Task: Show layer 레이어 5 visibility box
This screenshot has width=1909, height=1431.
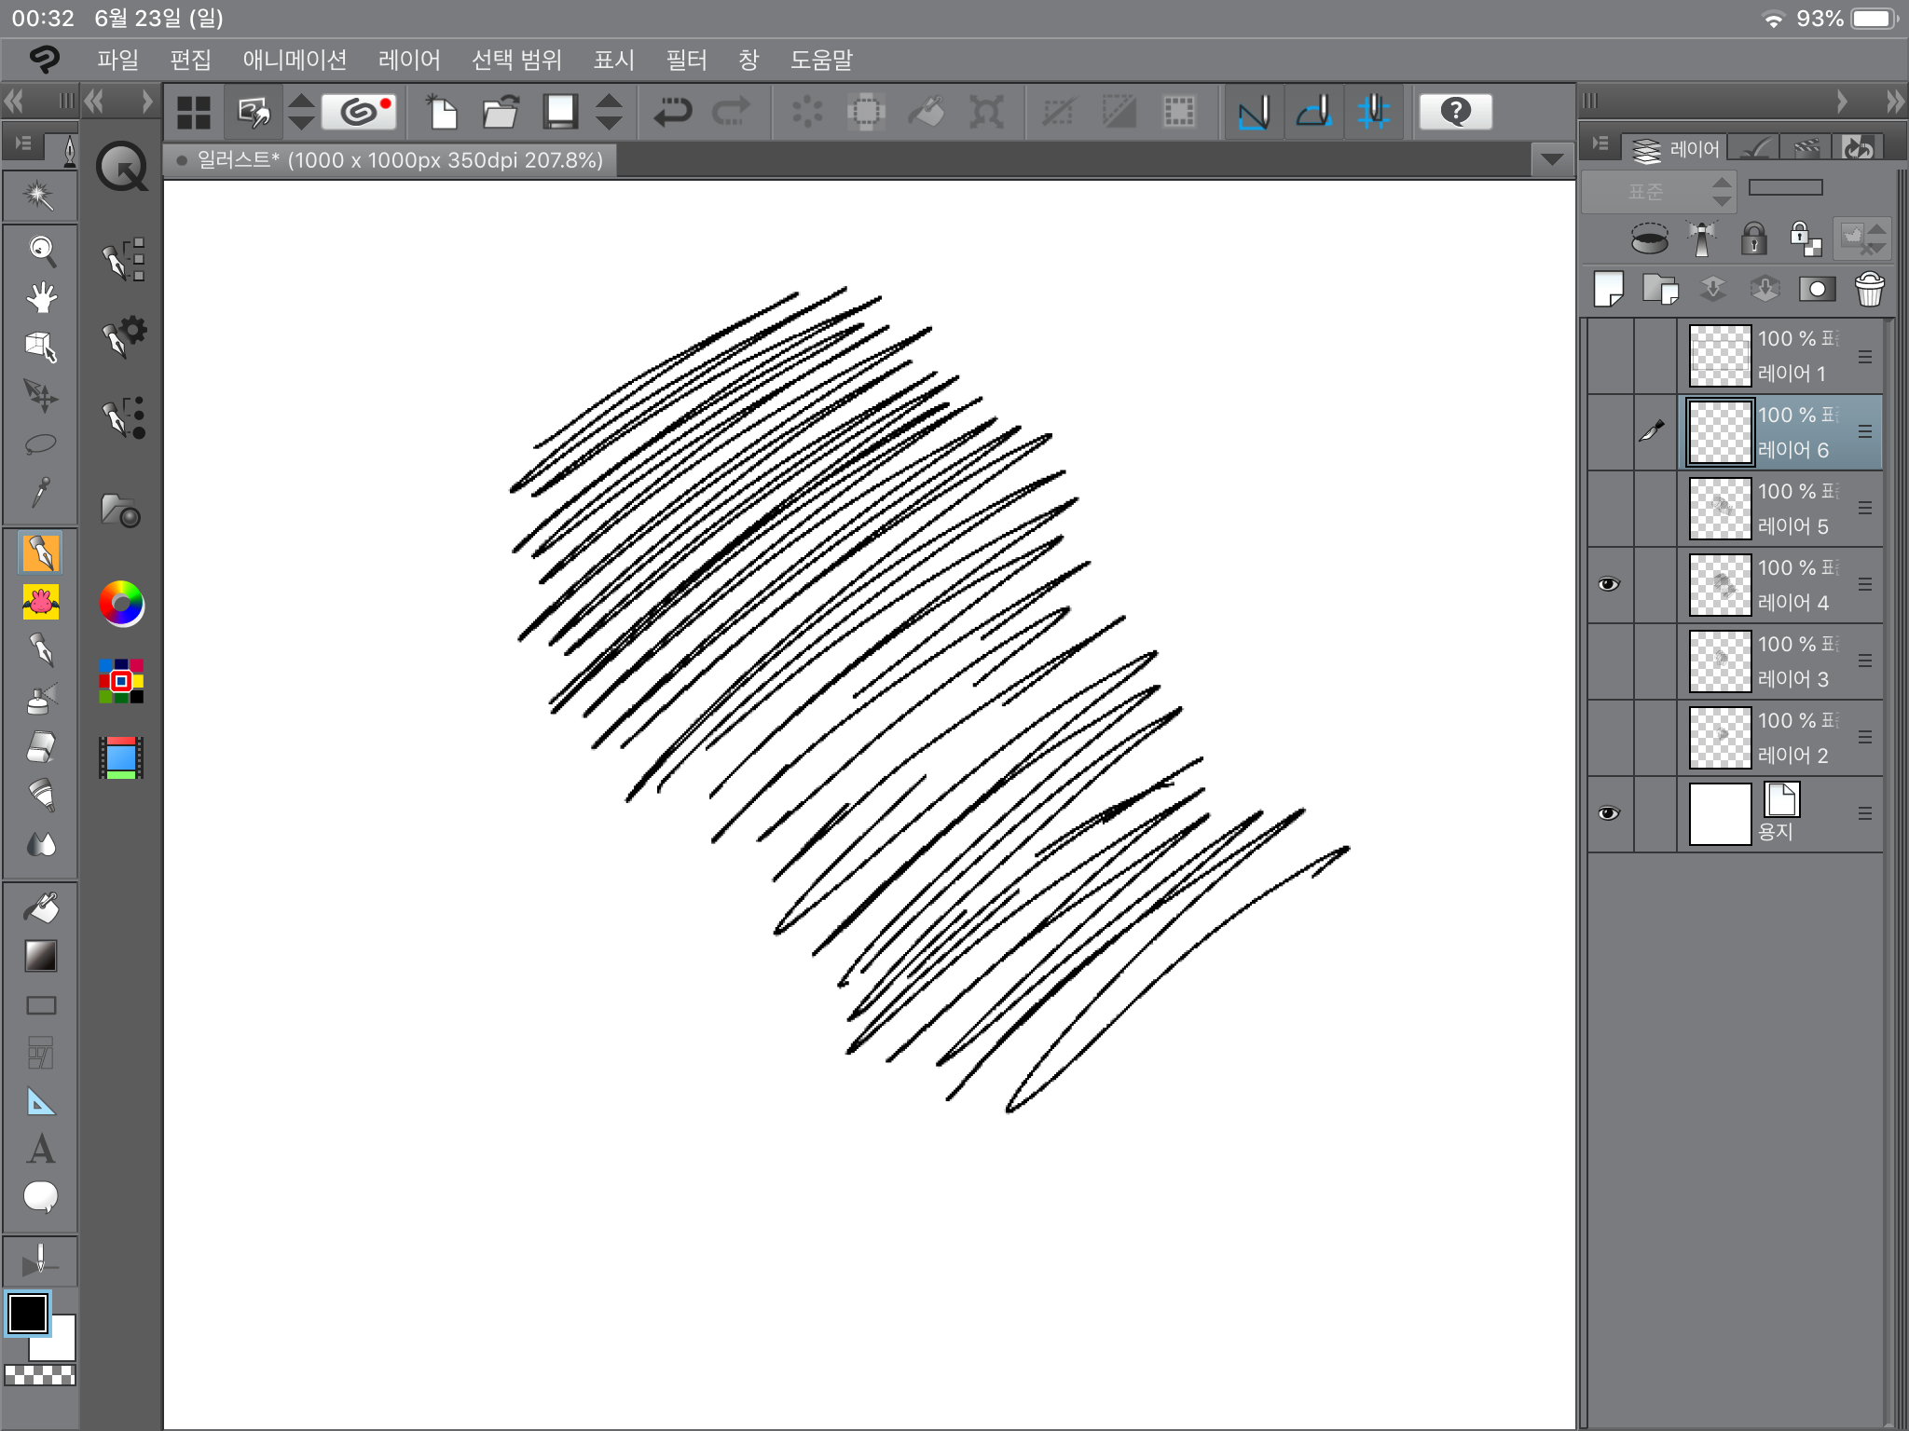Action: 1609,508
